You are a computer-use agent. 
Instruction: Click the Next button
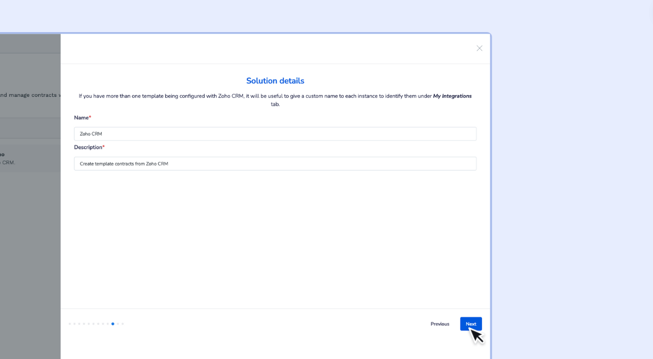click(471, 324)
